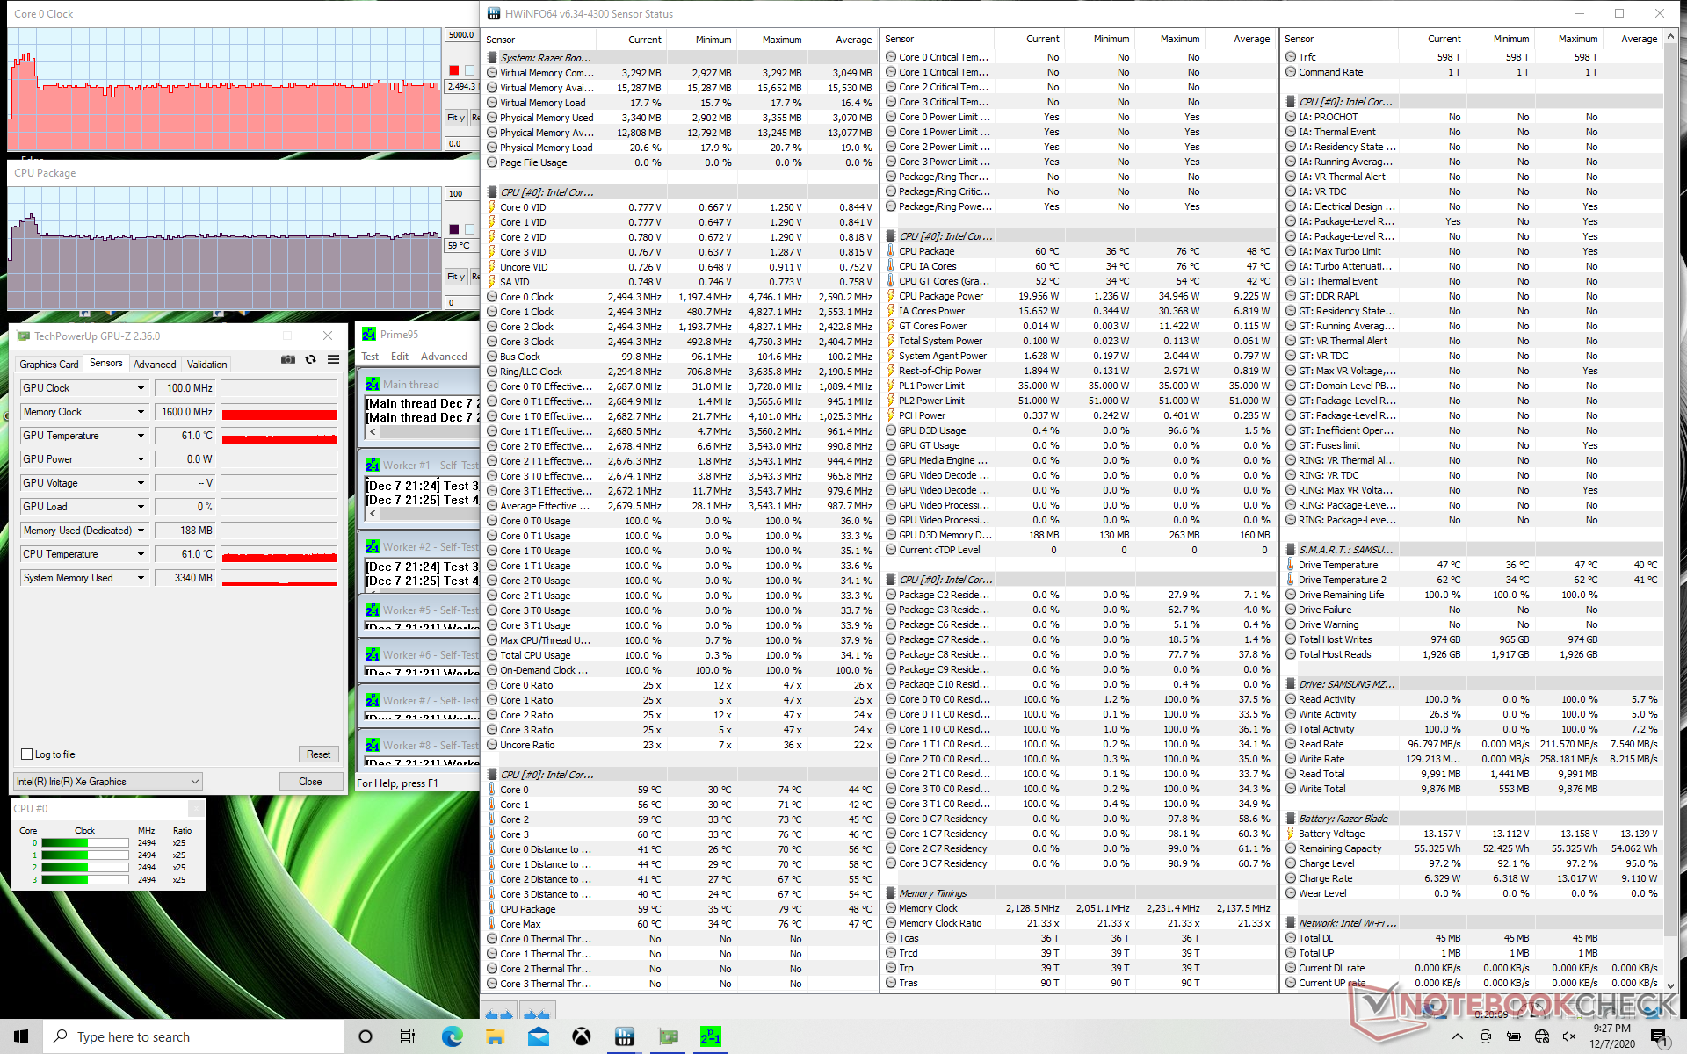
Task: Select the CPU Package Power sensor row
Action: point(1078,296)
